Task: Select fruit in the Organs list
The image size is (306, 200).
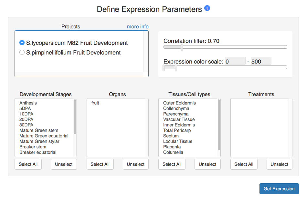Action: [95, 103]
